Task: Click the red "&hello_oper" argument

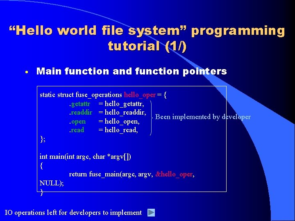Action: point(174,174)
